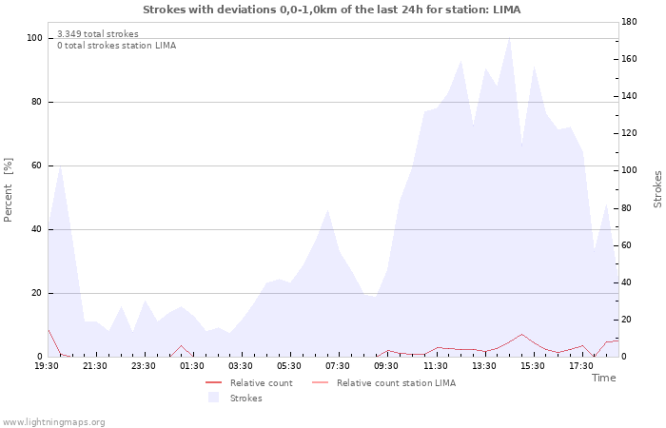Click the red Relative count legend line
666x428 pixels.
(213, 382)
